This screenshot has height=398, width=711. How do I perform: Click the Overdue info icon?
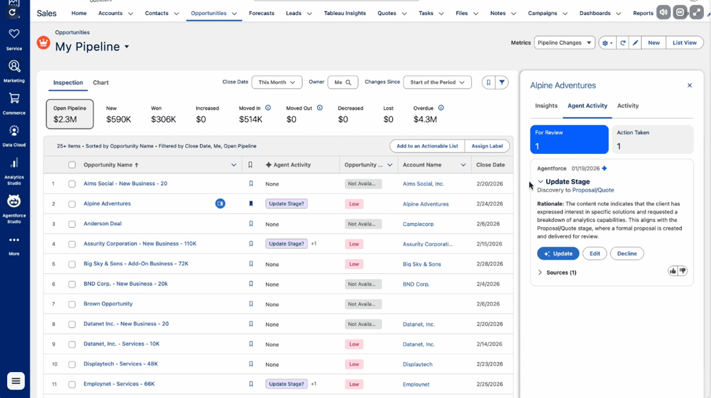(441, 108)
